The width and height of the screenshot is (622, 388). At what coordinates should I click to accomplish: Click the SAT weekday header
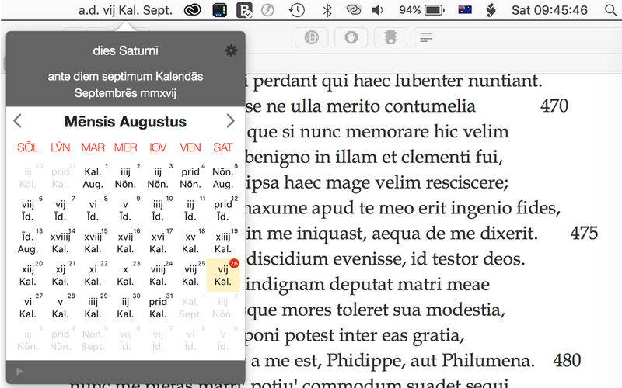point(223,147)
